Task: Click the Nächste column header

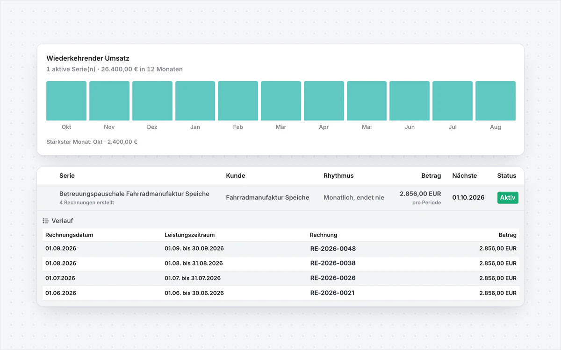Action: click(465, 176)
